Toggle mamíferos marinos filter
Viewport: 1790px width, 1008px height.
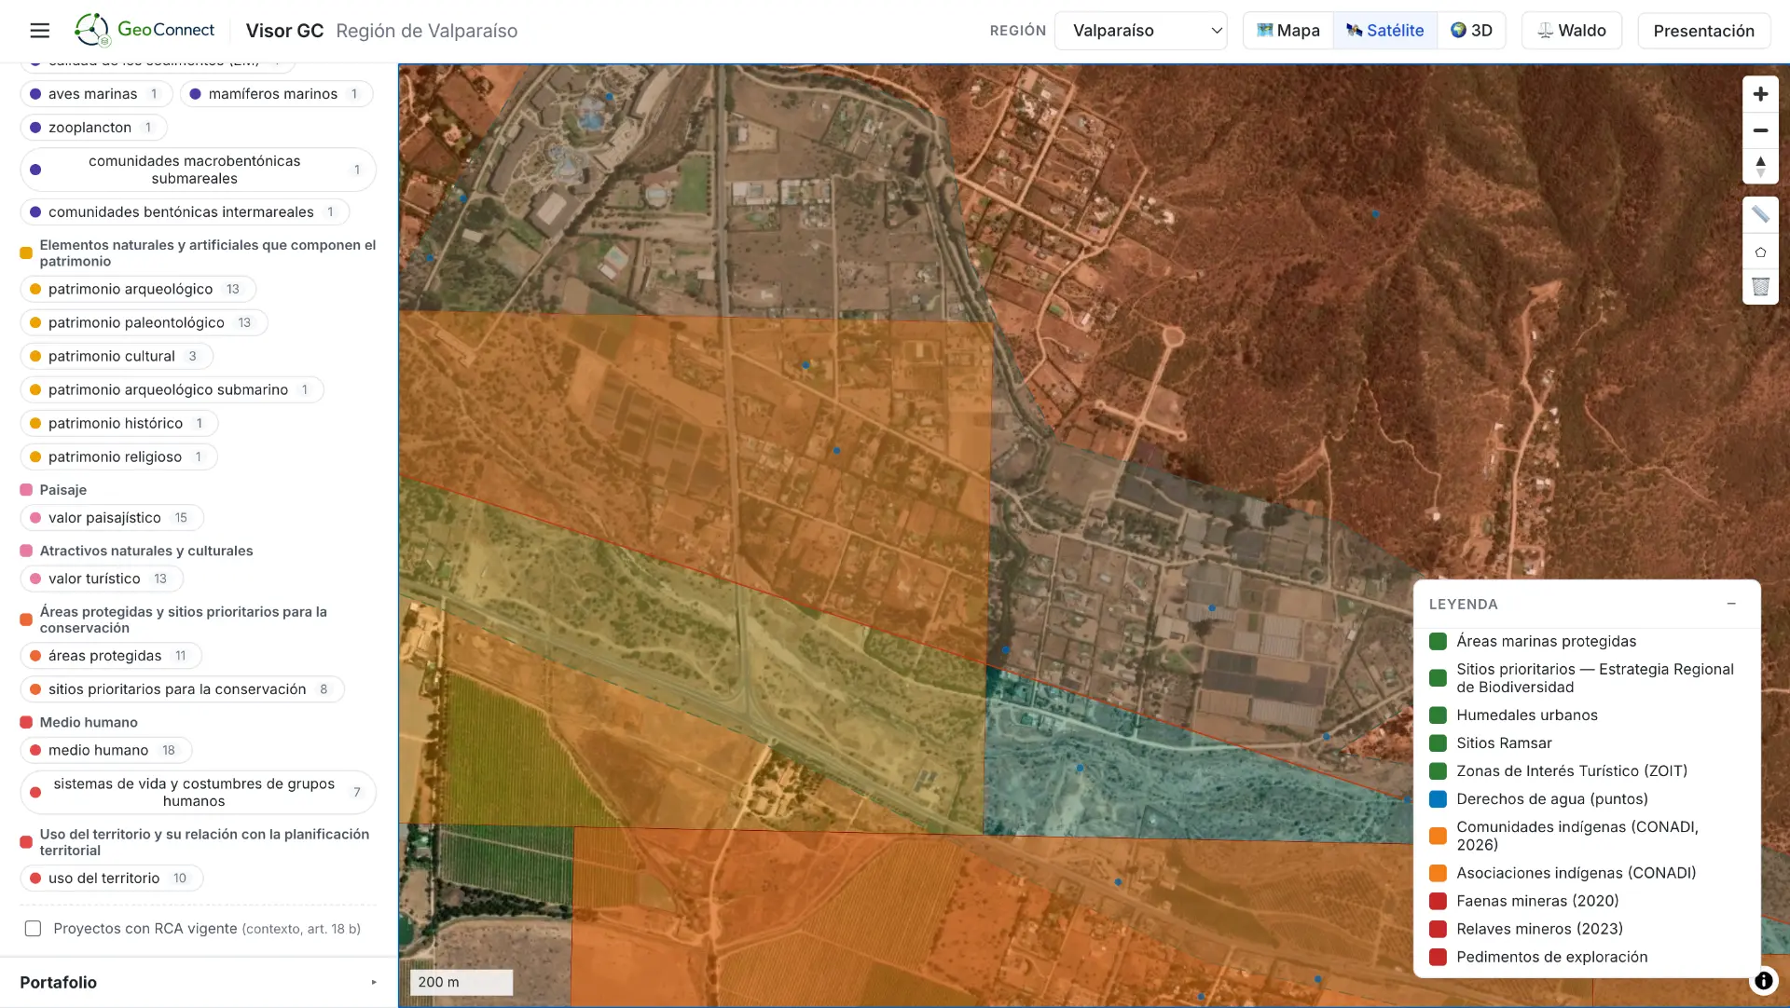pos(277,94)
